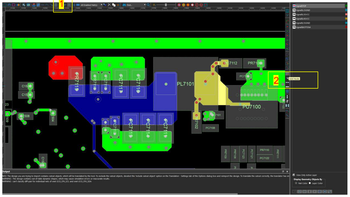Uncheck View Only Active Layer

click(294, 175)
